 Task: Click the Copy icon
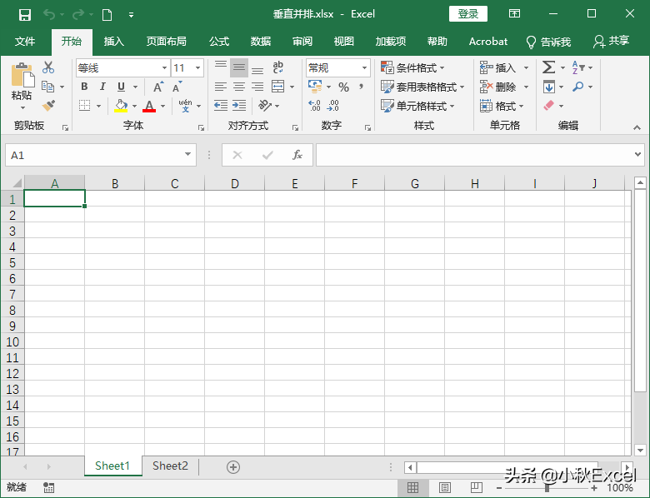pos(48,87)
